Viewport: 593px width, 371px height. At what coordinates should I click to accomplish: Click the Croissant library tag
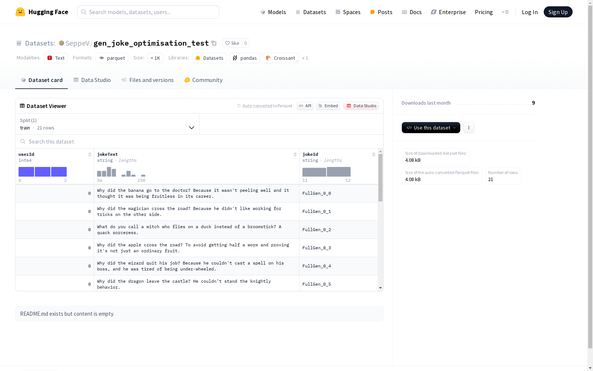click(x=281, y=58)
